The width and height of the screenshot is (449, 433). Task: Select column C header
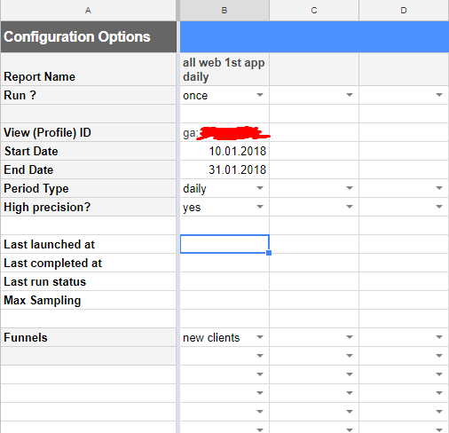[314, 11]
